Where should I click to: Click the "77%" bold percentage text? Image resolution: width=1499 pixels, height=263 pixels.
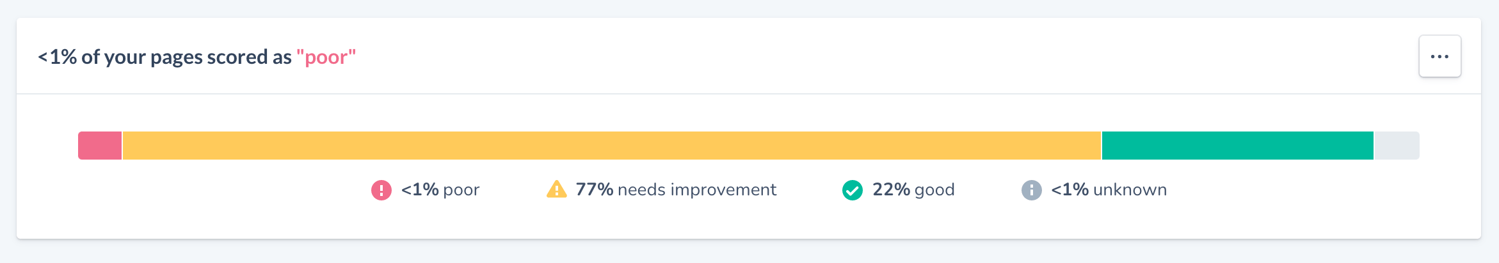[x=594, y=190]
